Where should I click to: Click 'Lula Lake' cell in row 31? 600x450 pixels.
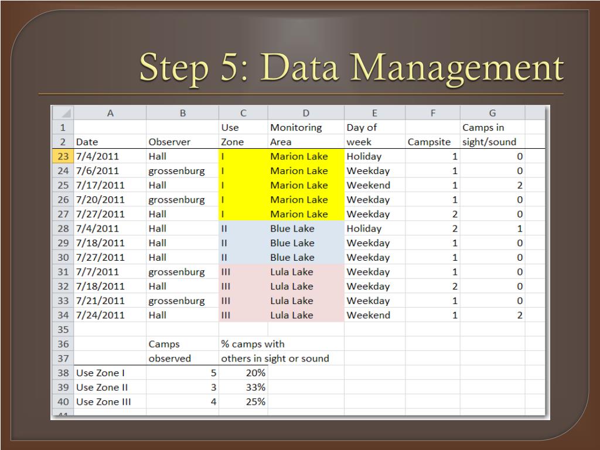(306, 272)
